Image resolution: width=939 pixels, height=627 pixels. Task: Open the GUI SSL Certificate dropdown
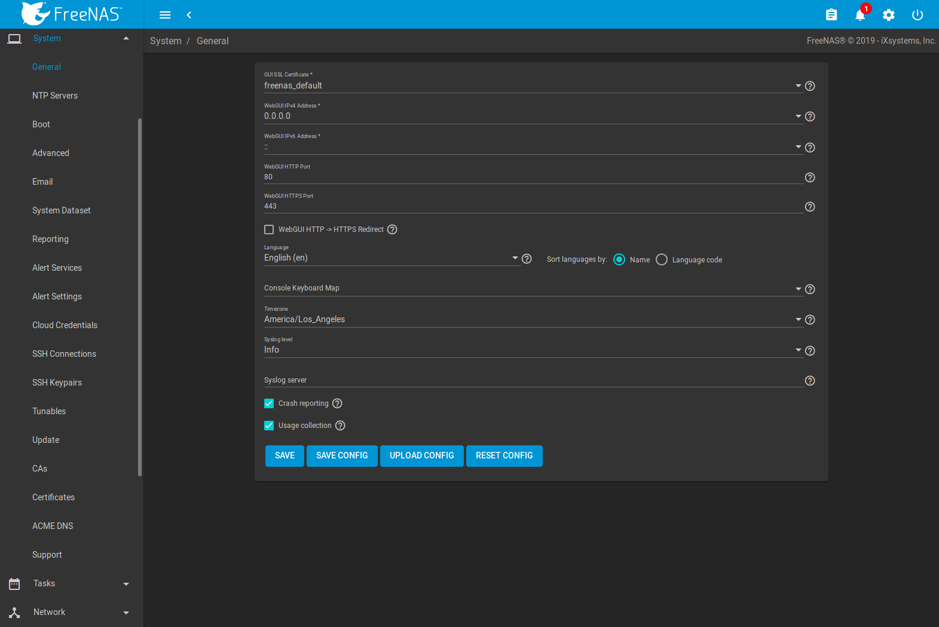click(534, 85)
